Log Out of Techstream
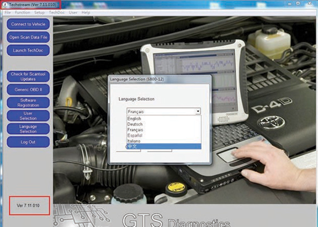The image size is (318, 227). 28,142
